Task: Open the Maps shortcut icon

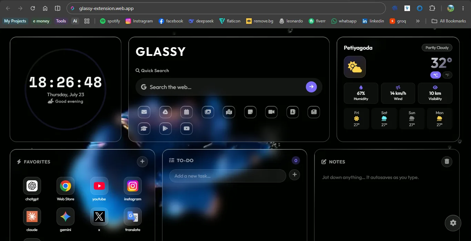Action: tap(229, 112)
